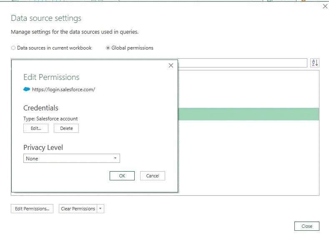This screenshot has width=329, height=242.
Task: Select the highlighted data source row
Action: coord(249,114)
